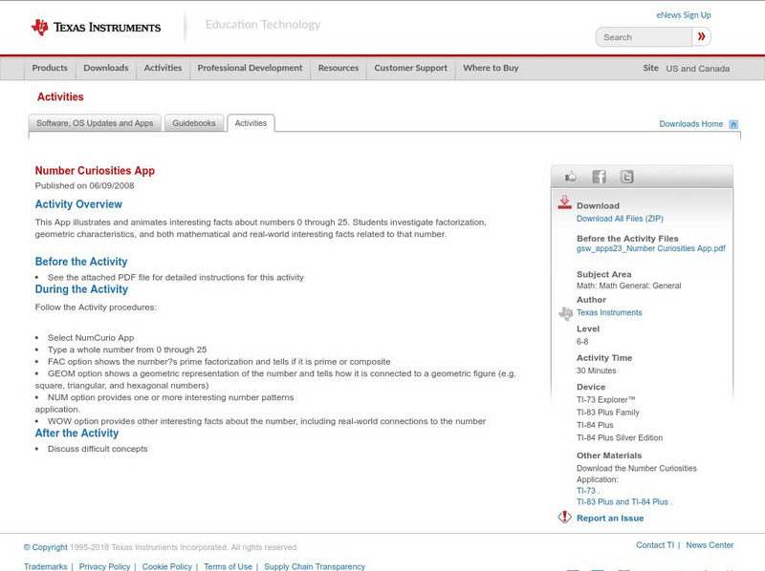Open Software, OS Updates and Apps tab
The height and width of the screenshot is (571, 765).
pyautogui.click(x=95, y=123)
